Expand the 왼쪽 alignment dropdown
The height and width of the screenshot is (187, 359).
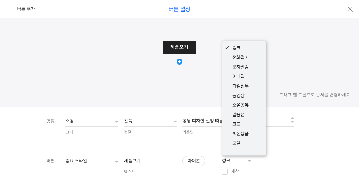[x=150, y=121]
